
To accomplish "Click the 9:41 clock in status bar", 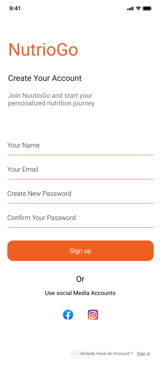I will coord(15,8).
